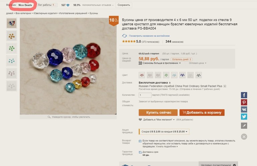Screen dimensions: 257x166
Task: Click the heart wishlist icon
Action: [140, 119]
